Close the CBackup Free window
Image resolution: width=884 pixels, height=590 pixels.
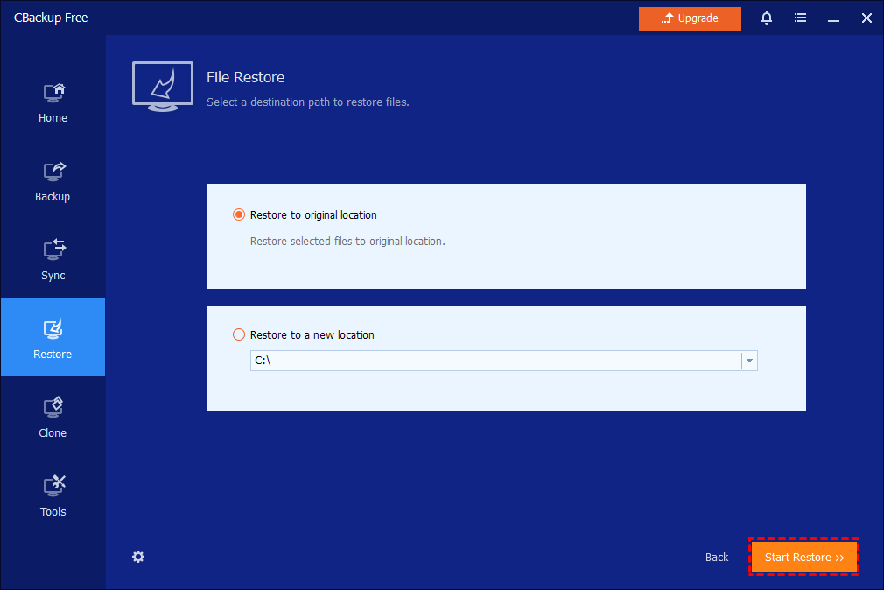(866, 18)
